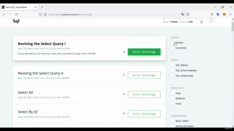Open the Select All challenge title
This screenshot has height=131, width=234.
[25, 92]
